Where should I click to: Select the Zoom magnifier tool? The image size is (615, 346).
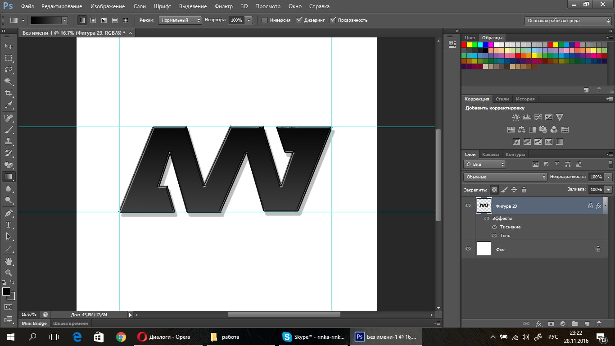[x=9, y=273]
